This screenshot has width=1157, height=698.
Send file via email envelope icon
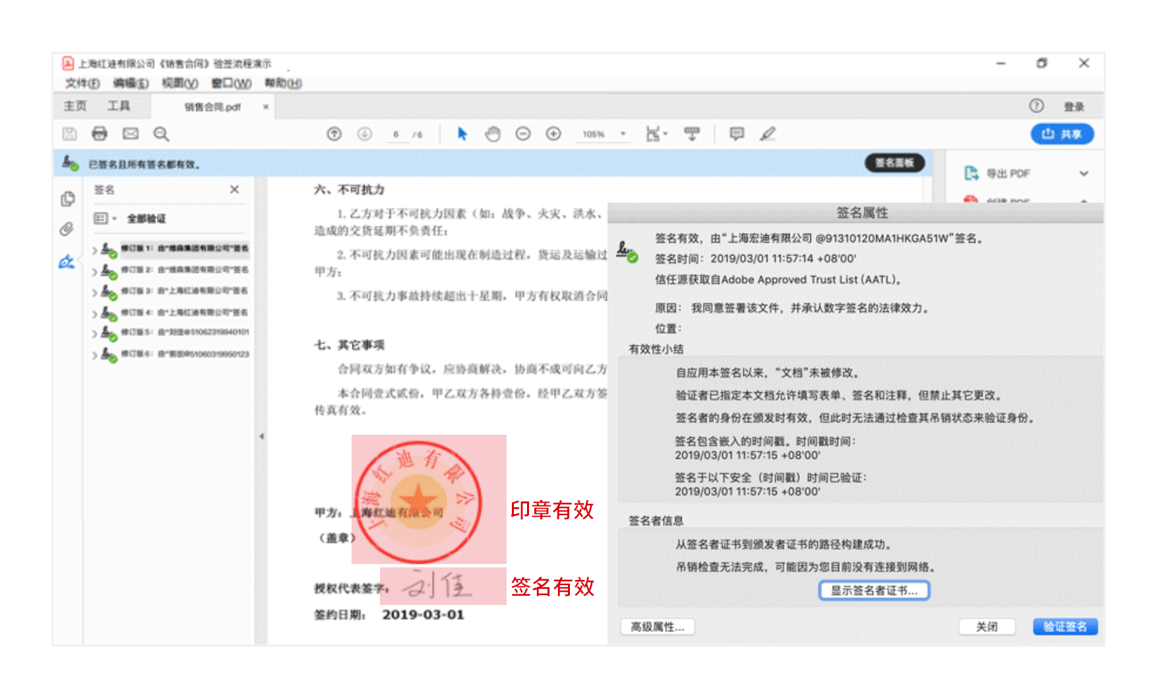131,134
